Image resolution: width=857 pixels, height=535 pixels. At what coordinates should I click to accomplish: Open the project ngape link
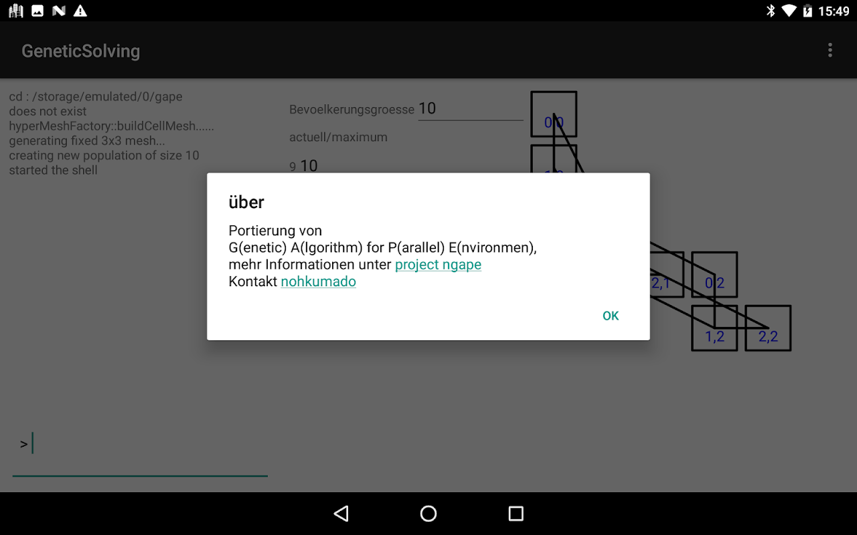438,265
